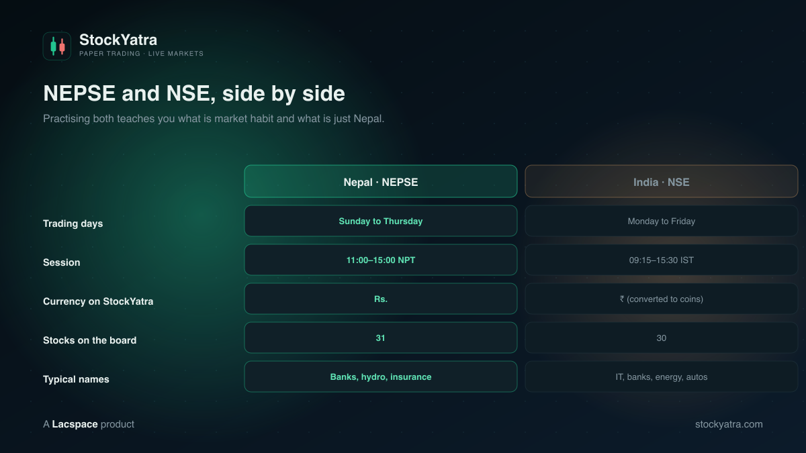Image resolution: width=806 pixels, height=453 pixels.
Task: Open the stockyatra.com link
Action: (x=729, y=424)
